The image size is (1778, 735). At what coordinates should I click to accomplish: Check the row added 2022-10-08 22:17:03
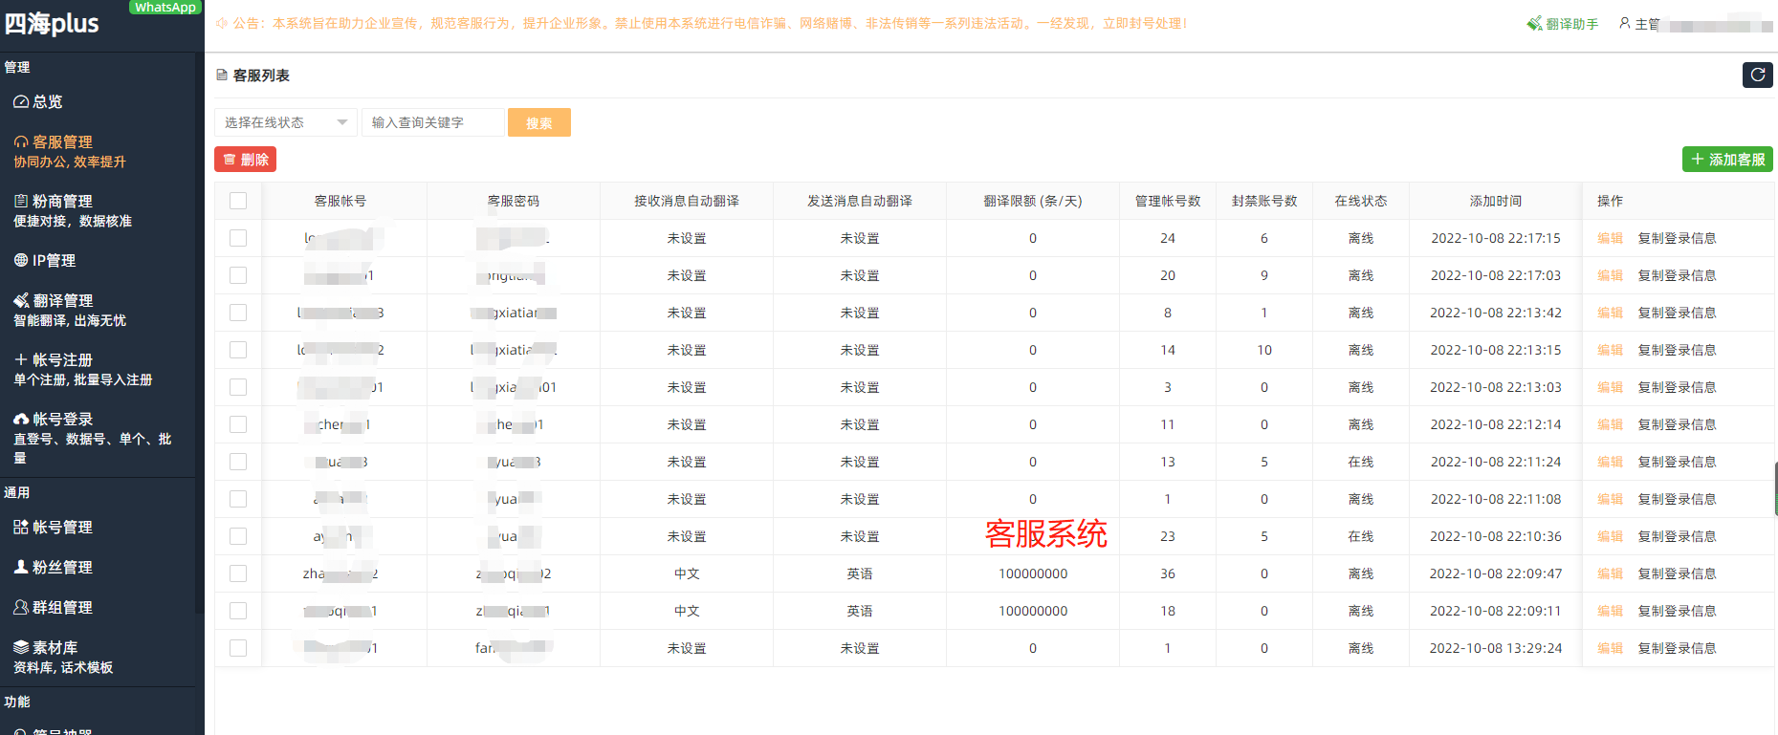coord(238,275)
